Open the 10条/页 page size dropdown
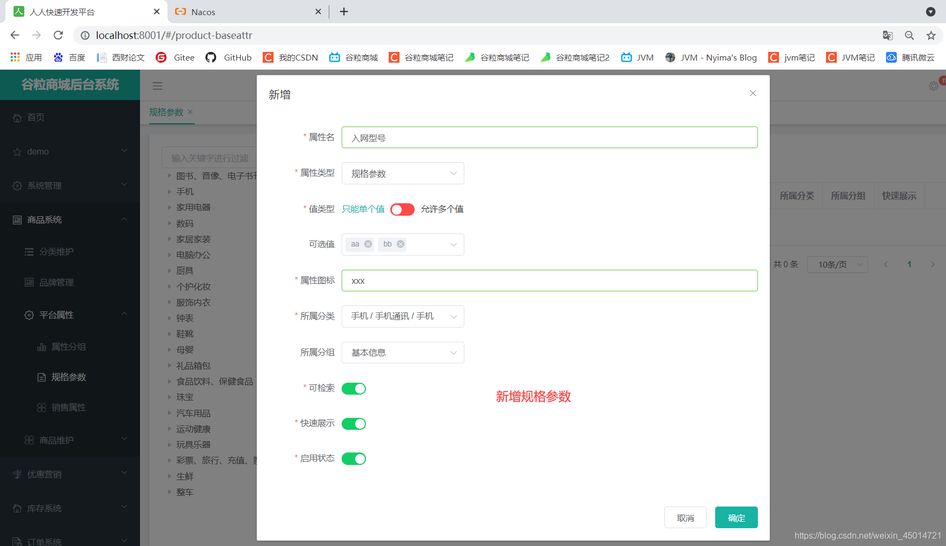Screen dimensions: 946x546 pos(837,264)
